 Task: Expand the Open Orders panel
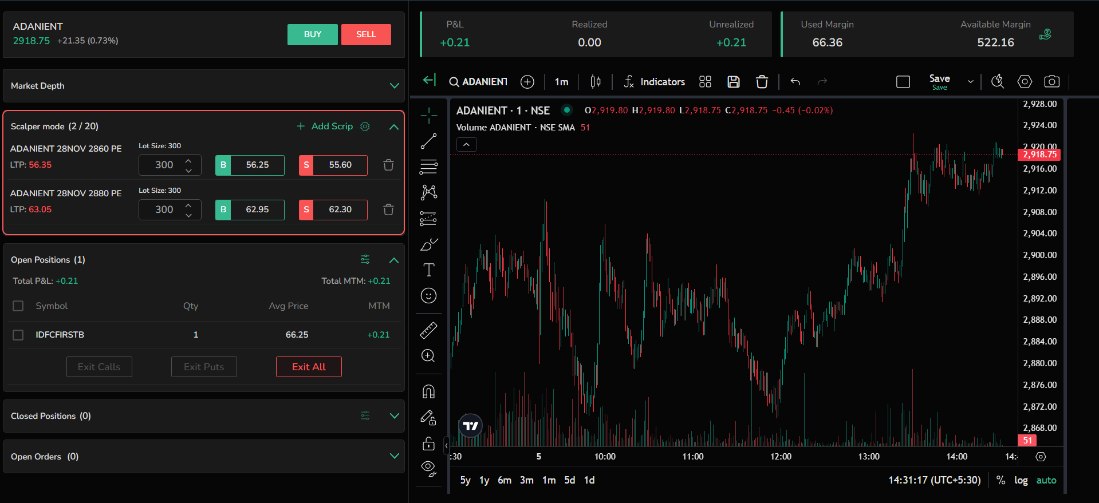pyautogui.click(x=394, y=456)
